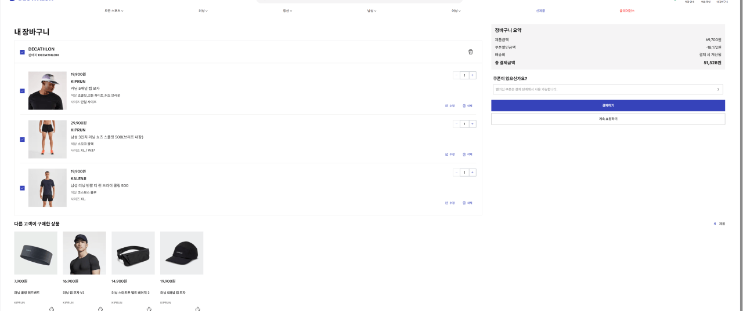The image size is (743, 311).
Task: Click the 7,900원 price under headband
Action: (20, 281)
